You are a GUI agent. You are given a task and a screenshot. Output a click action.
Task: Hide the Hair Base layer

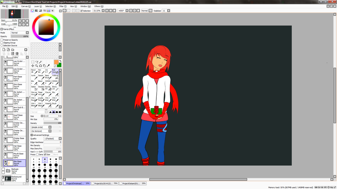point(5,147)
